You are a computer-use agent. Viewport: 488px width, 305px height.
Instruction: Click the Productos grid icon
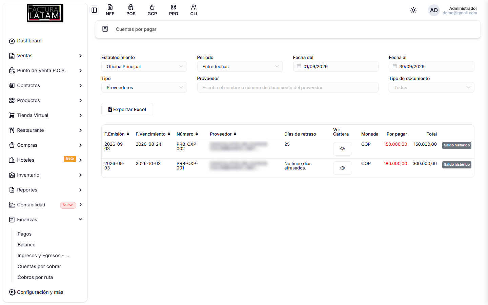(12, 100)
